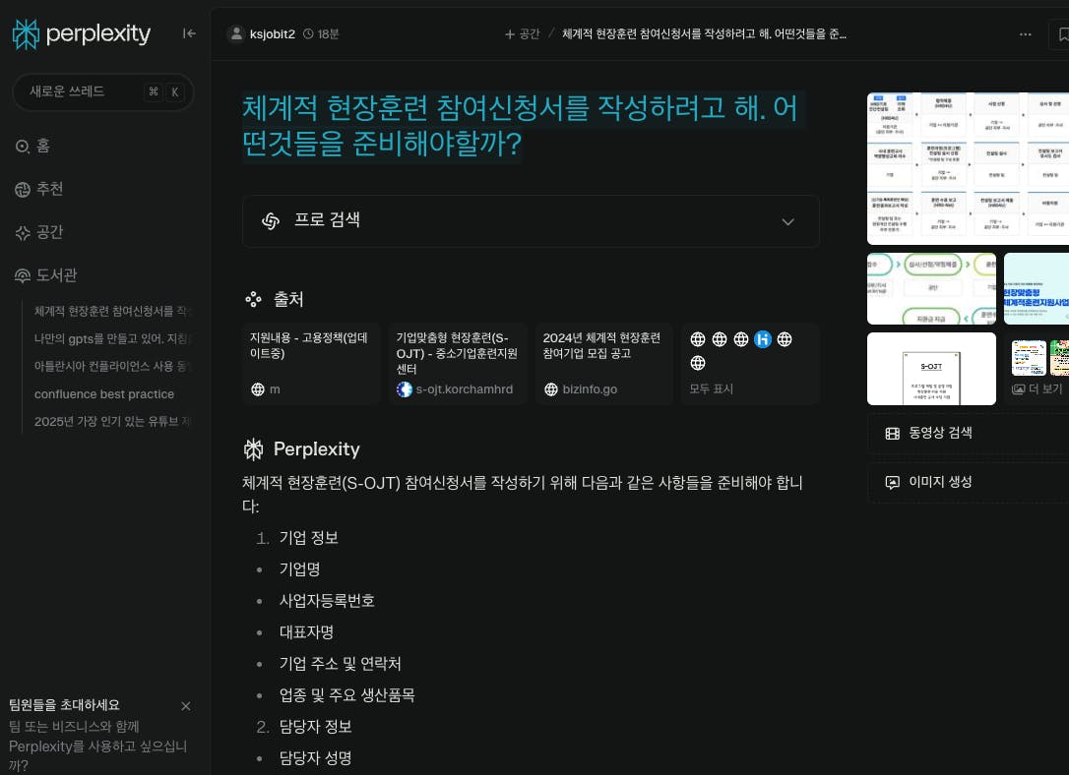Open source '지원내용 - 고용정책(업데이트중)'
This screenshot has width=1069, height=775.
click(x=311, y=364)
